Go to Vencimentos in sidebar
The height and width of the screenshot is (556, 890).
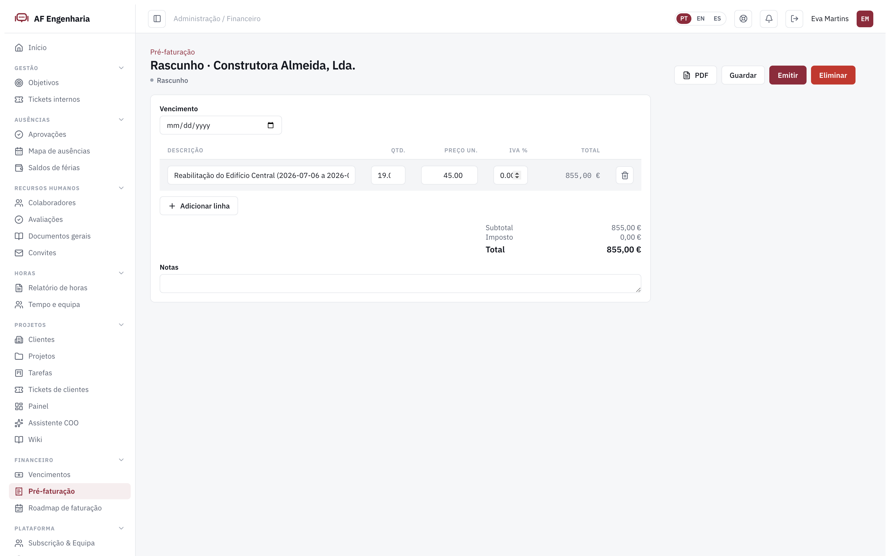coord(49,475)
